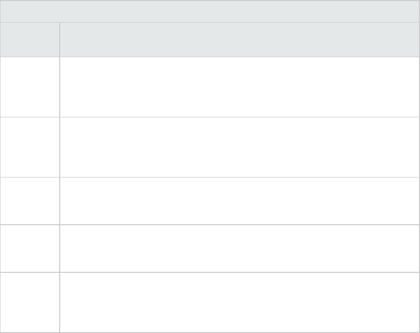Click the gray title bar of the table
Screen dimensions: 420x333
(x=210, y=11)
